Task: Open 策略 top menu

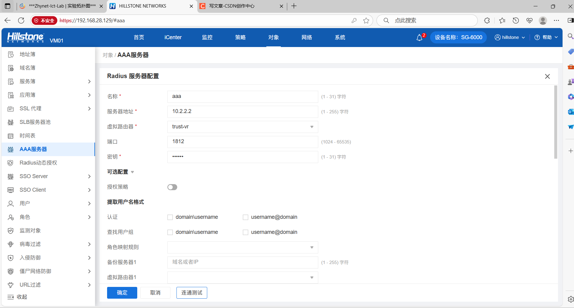Action: 240,37
